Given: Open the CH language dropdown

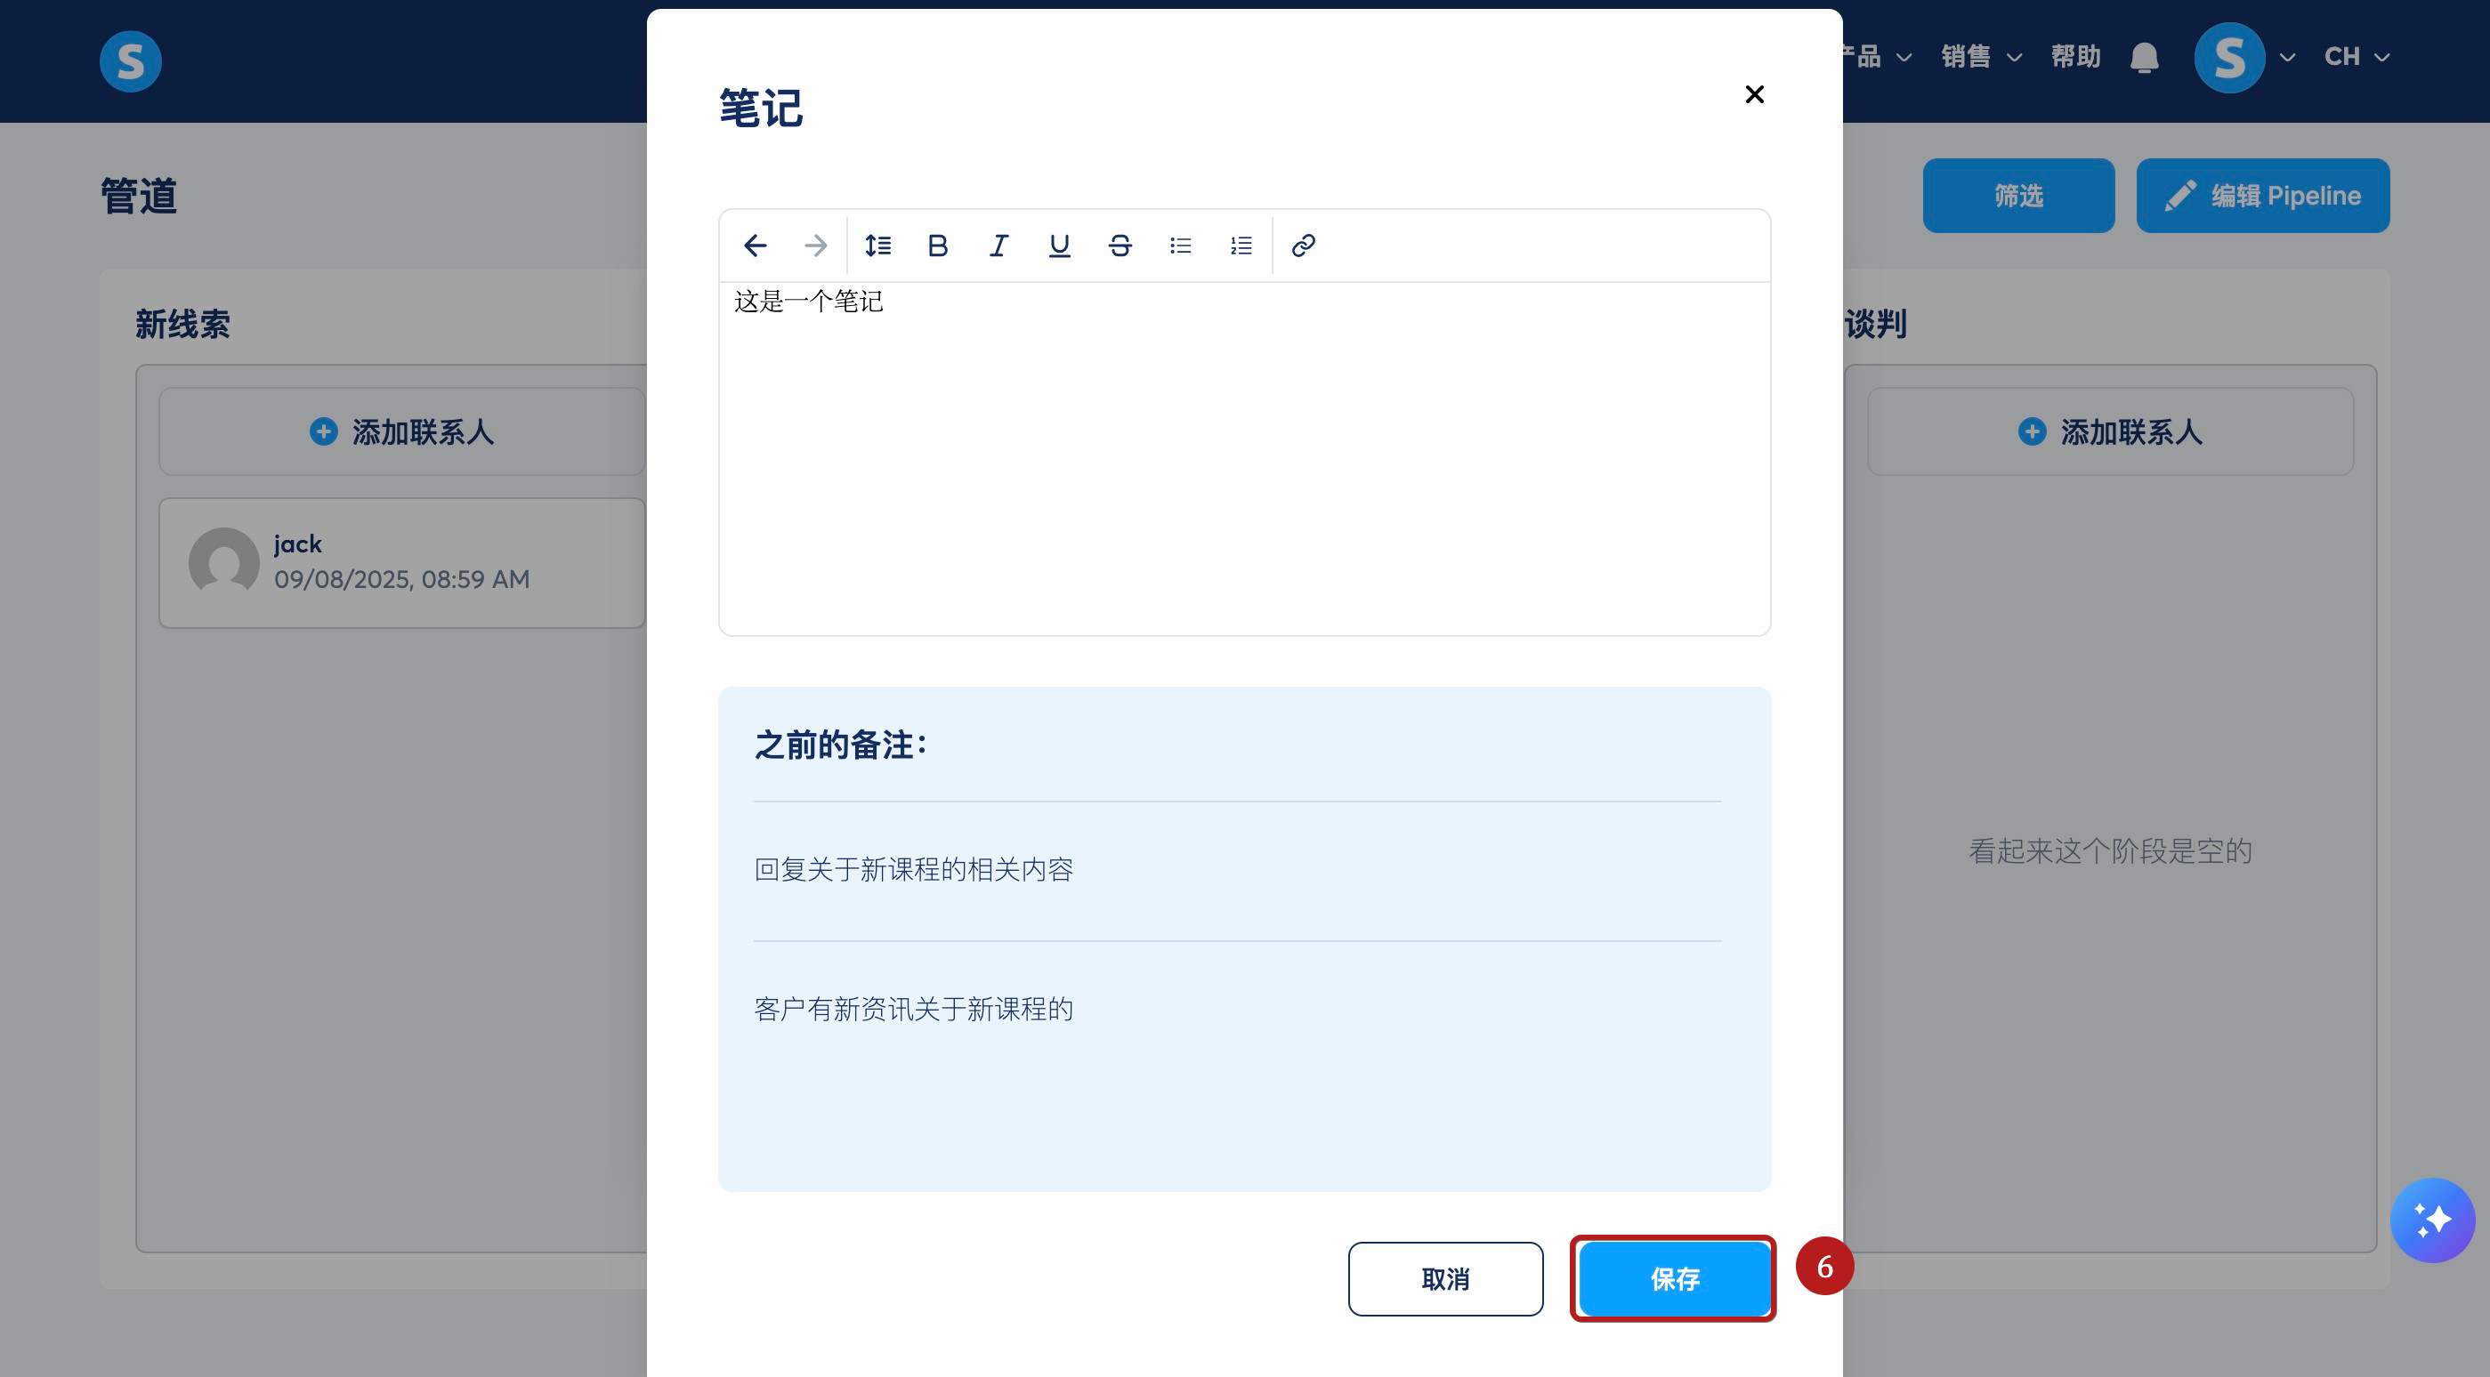Looking at the screenshot, I should click(2357, 57).
